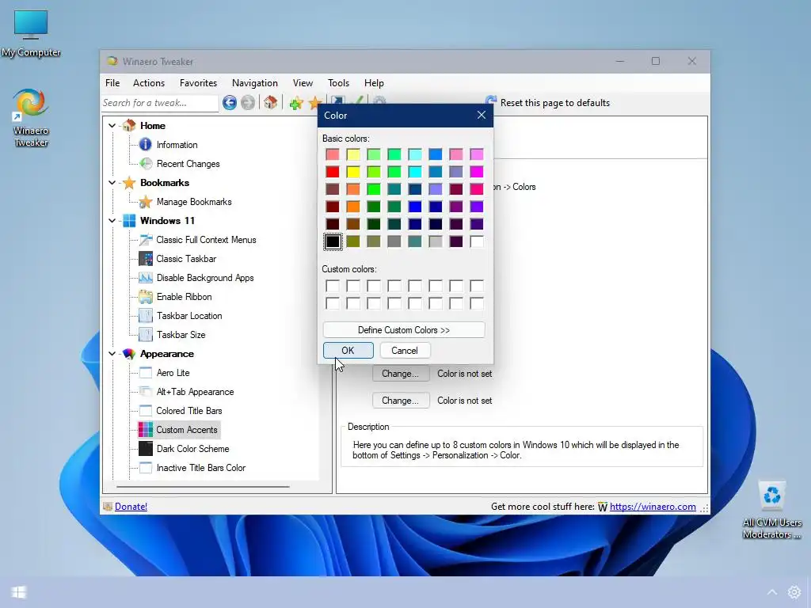Open the Tools menu
The height and width of the screenshot is (608, 811).
click(x=338, y=82)
